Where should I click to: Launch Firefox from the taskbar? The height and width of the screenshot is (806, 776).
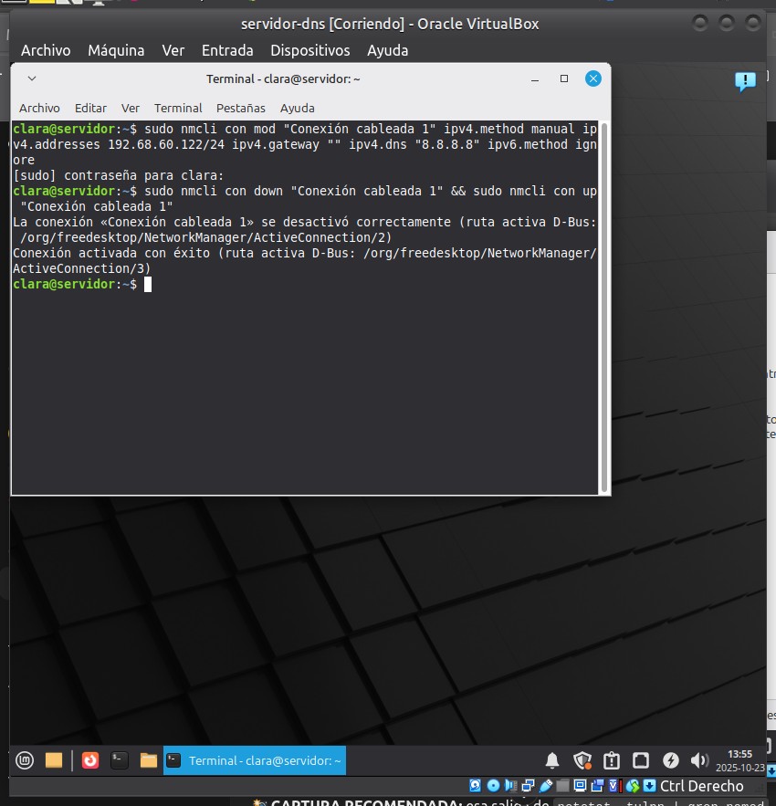click(89, 759)
